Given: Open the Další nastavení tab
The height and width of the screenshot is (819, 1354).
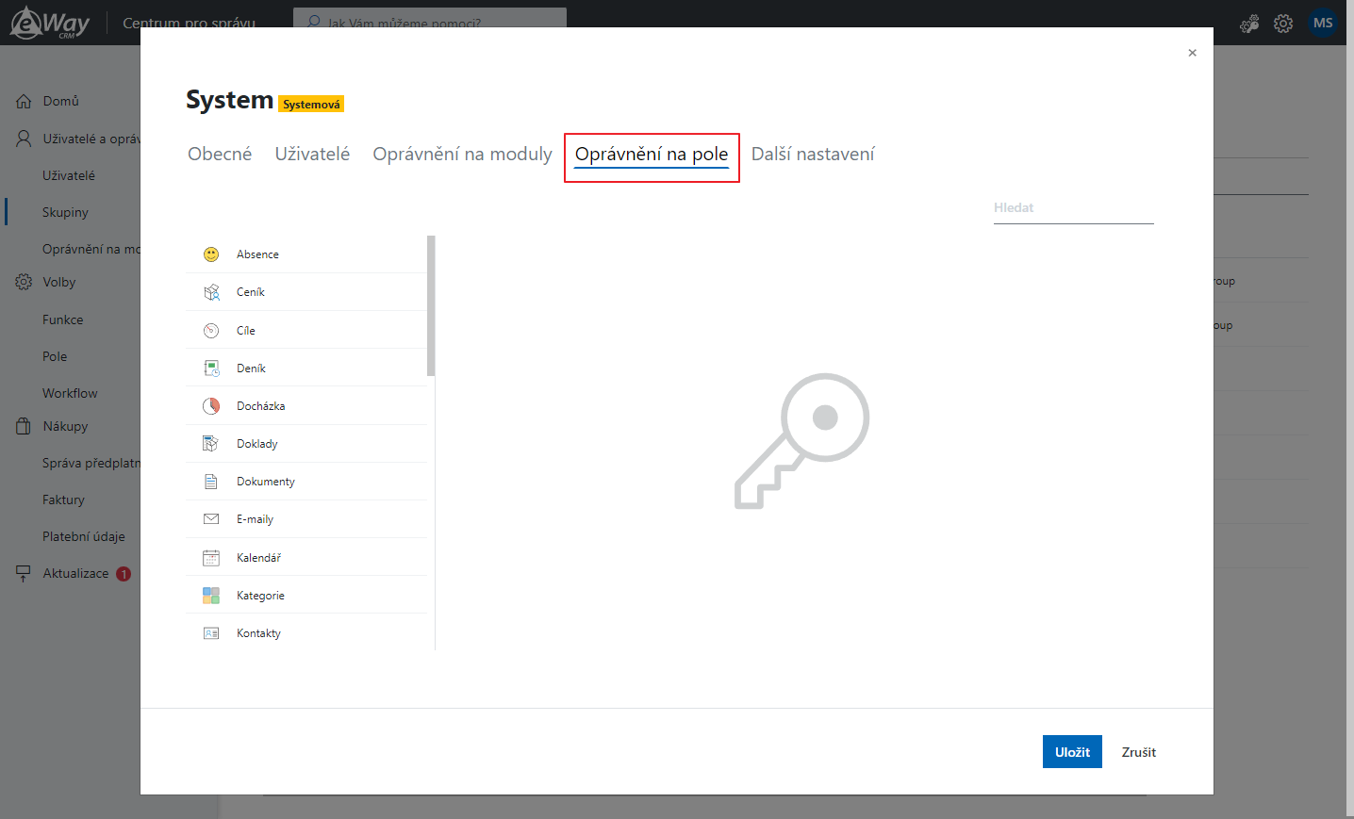Looking at the screenshot, I should click(x=813, y=154).
